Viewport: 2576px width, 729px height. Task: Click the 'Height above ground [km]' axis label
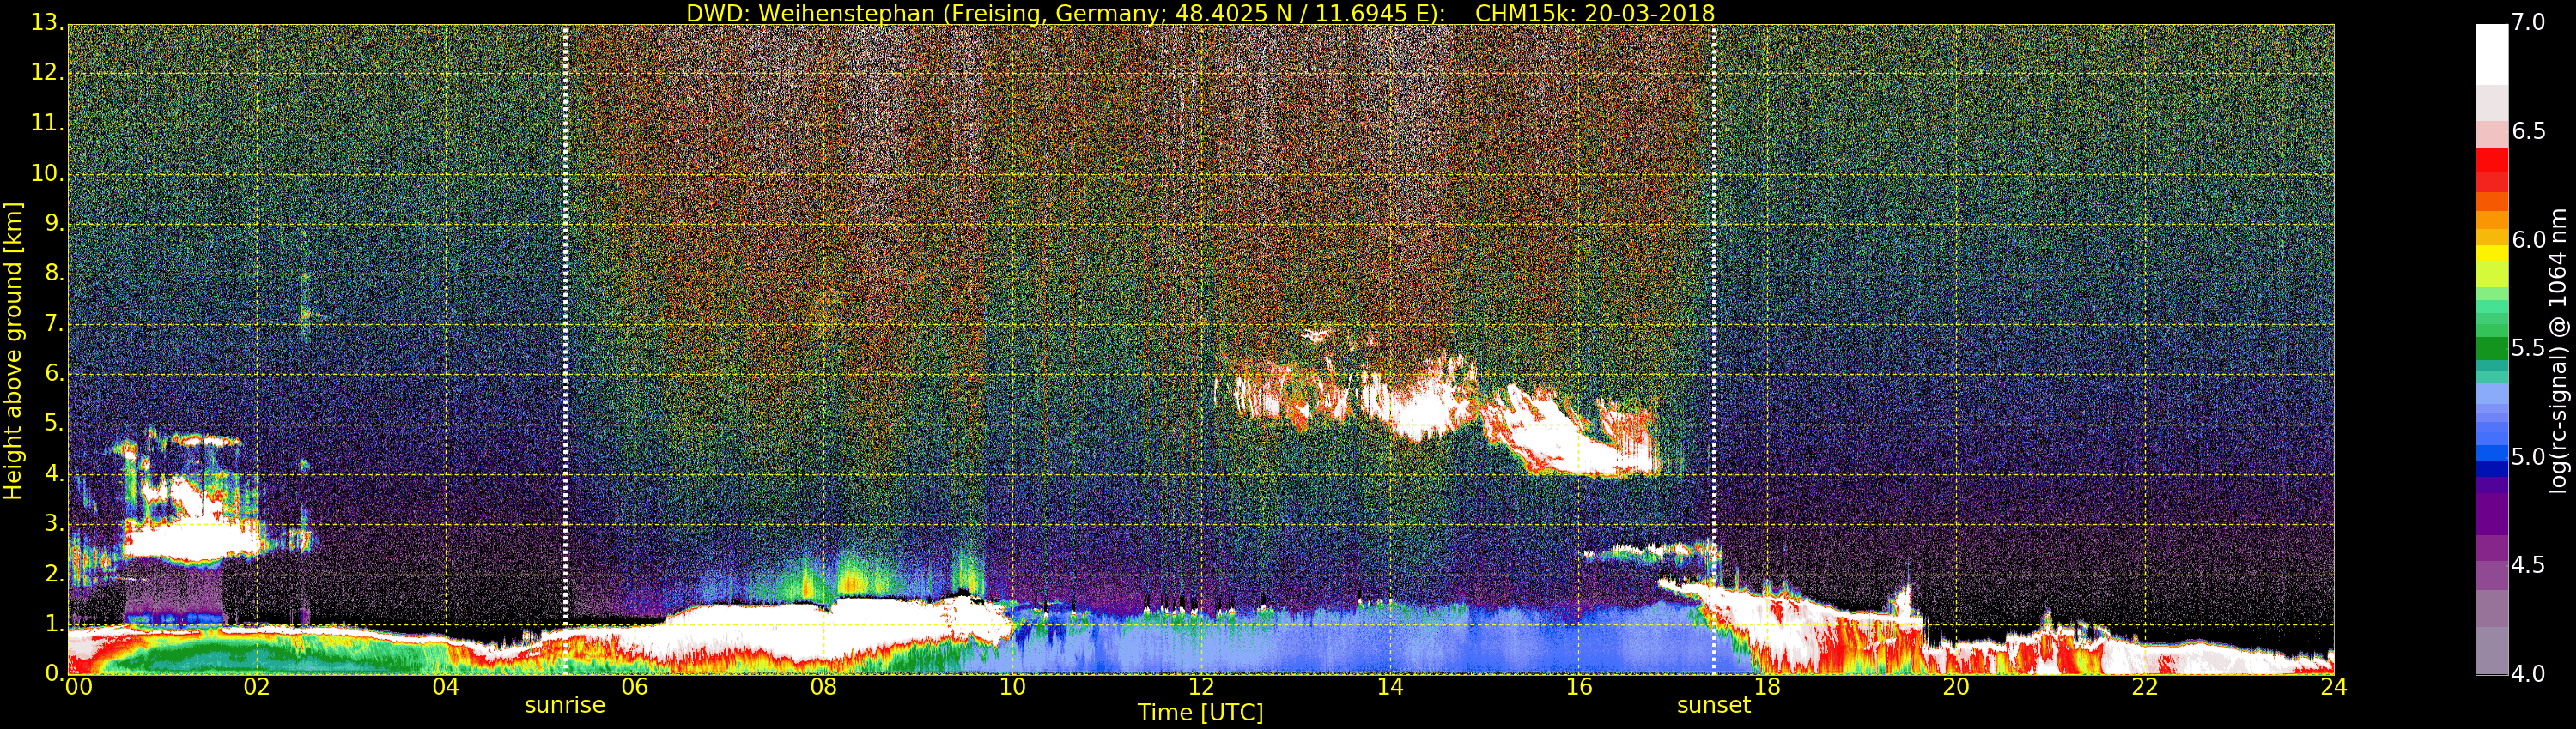[13, 352]
